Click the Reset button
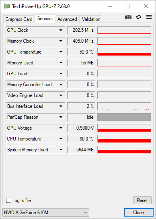The image size is (156, 219). (x=142, y=200)
